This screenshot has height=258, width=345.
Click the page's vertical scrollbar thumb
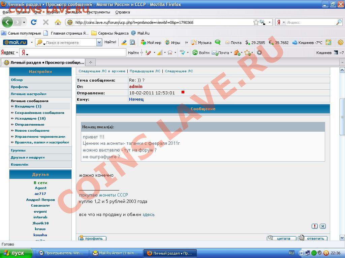[x=342, y=117]
